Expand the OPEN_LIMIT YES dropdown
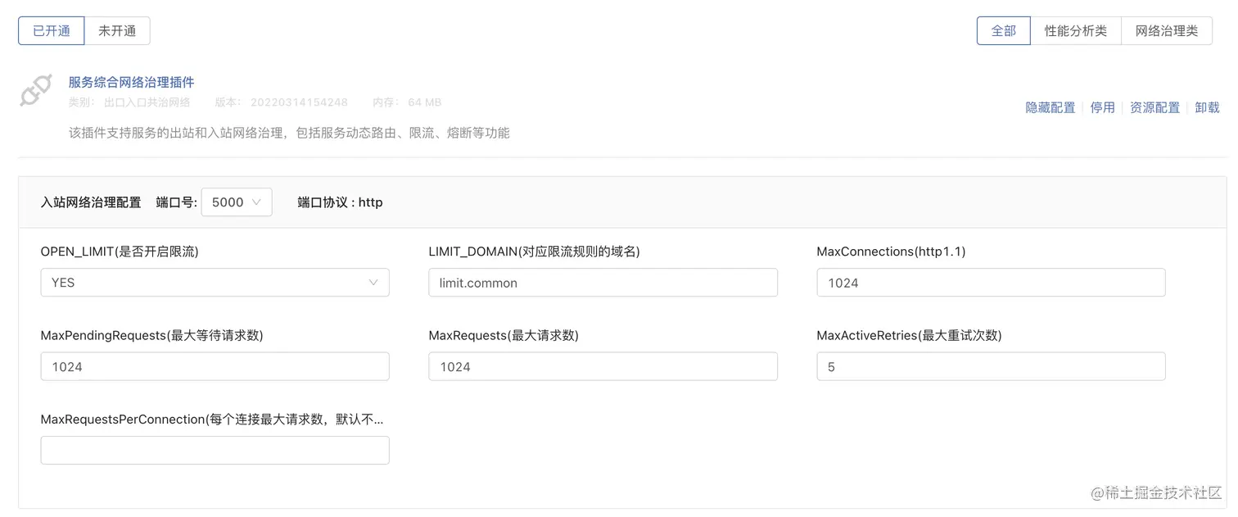 [215, 282]
